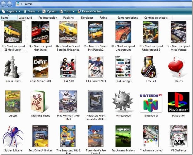Click the FIFA 2008 game cover

[68, 67]
